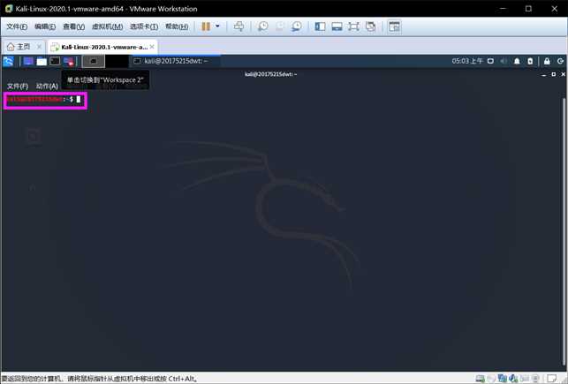568x384 pixels.
Task: Click the network adapter status icon
Action: click(x=502, y=379)
